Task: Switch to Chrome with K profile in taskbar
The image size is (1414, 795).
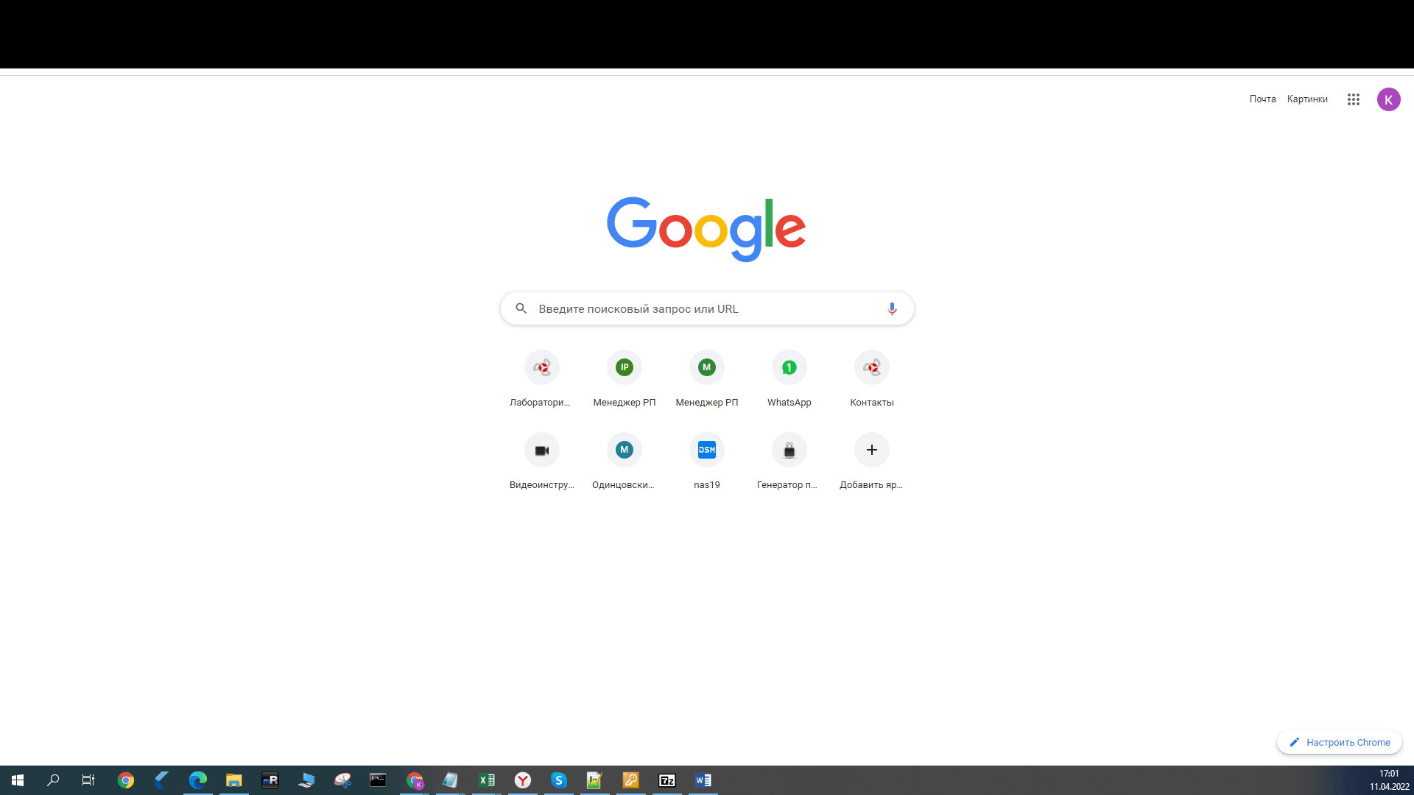Action: (415, 780)
